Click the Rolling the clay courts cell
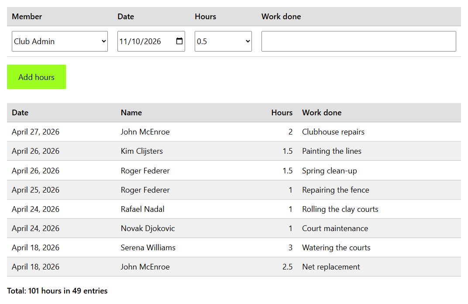 [x=340, y=209]
